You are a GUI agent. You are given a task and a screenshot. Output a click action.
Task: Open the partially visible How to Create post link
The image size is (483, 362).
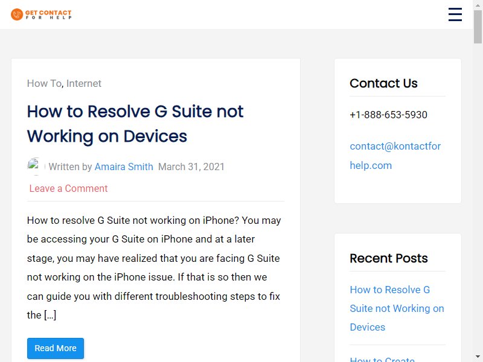click(382, 359)
